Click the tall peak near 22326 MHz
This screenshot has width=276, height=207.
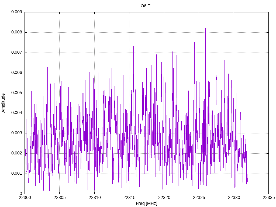click(x=205, y=29)
